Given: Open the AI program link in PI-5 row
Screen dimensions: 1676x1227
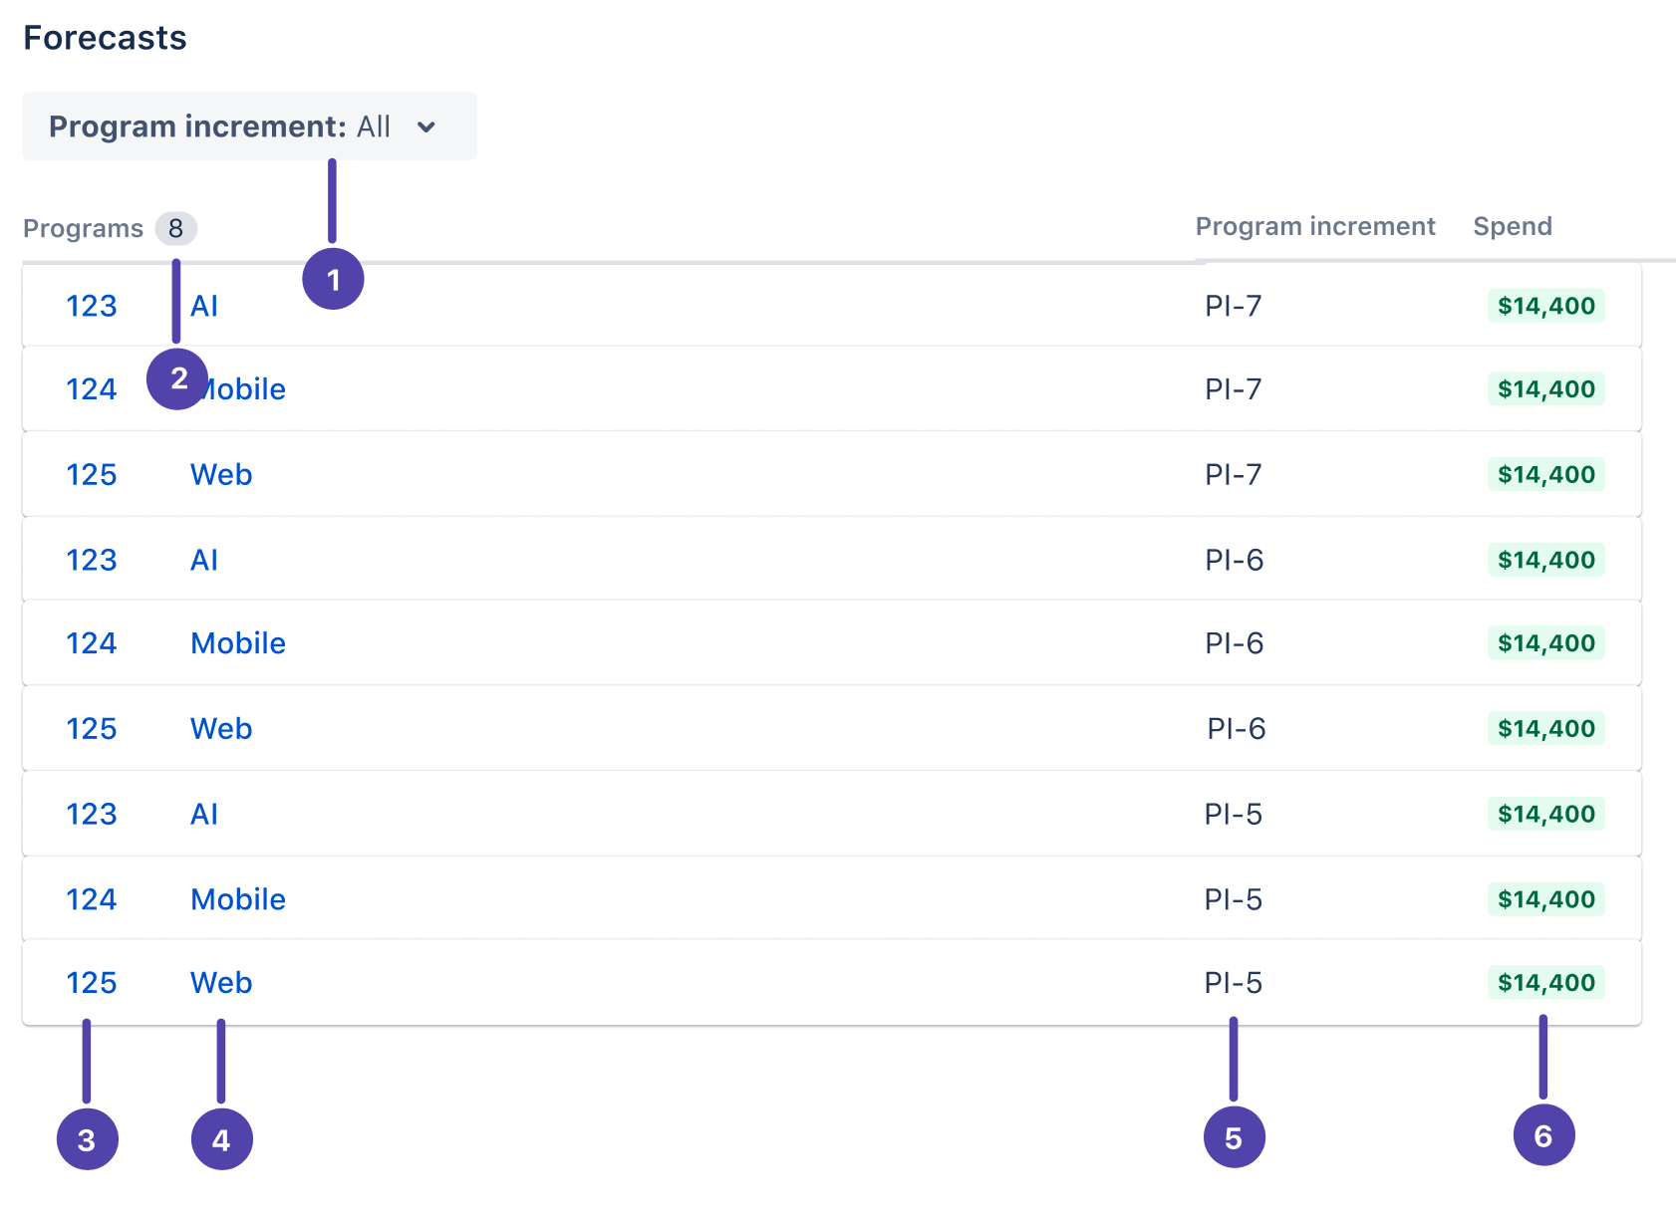Looking at the screenshot, I should coord(204,815).
